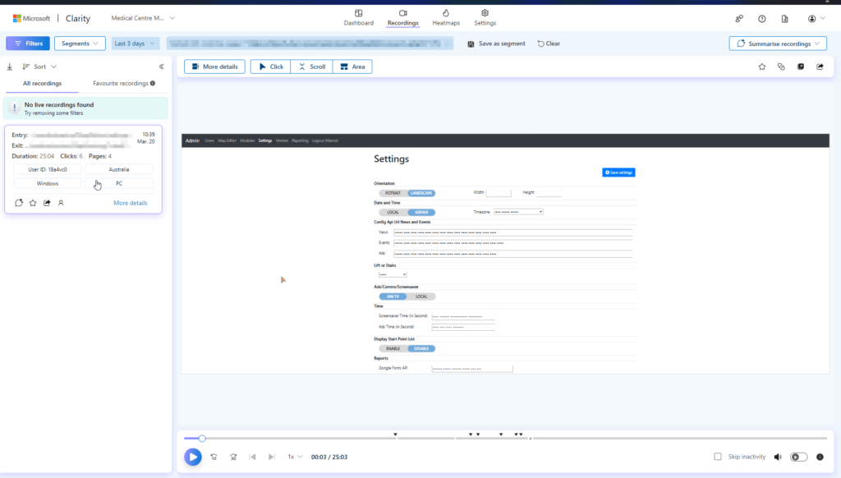Open the user profile icon on the recording card
Image resolution: width=841 pixels, height=478 pixels.
(x=61, y=202)
